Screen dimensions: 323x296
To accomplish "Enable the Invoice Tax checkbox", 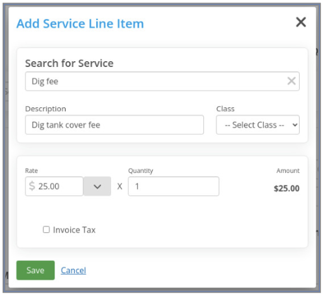I will pyautogui.click(x=46, y=230).
